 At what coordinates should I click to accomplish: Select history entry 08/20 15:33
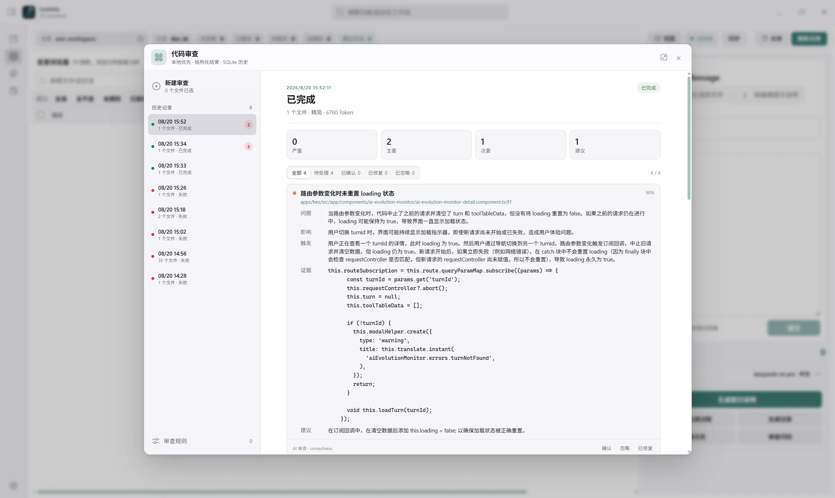tap(202, 168)
